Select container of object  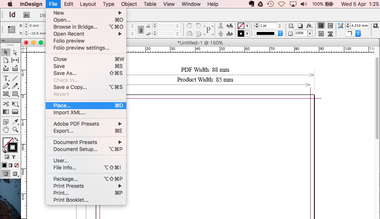221,26
